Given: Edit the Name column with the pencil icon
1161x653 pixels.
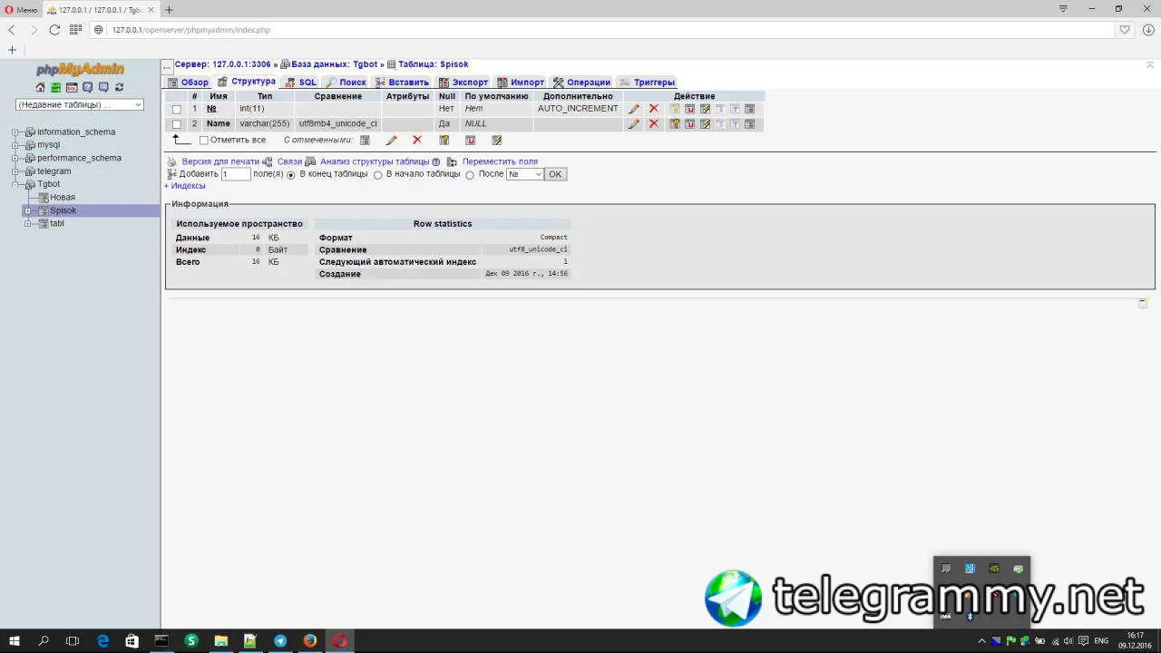Looking at the screenshot, I should [x=634, y=124].
